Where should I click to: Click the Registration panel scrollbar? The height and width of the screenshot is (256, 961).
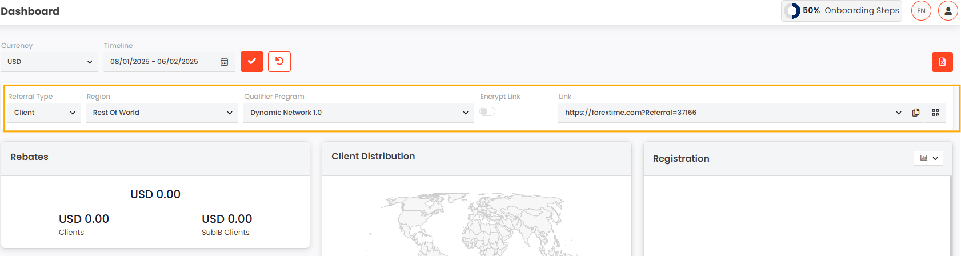point(951,216)
